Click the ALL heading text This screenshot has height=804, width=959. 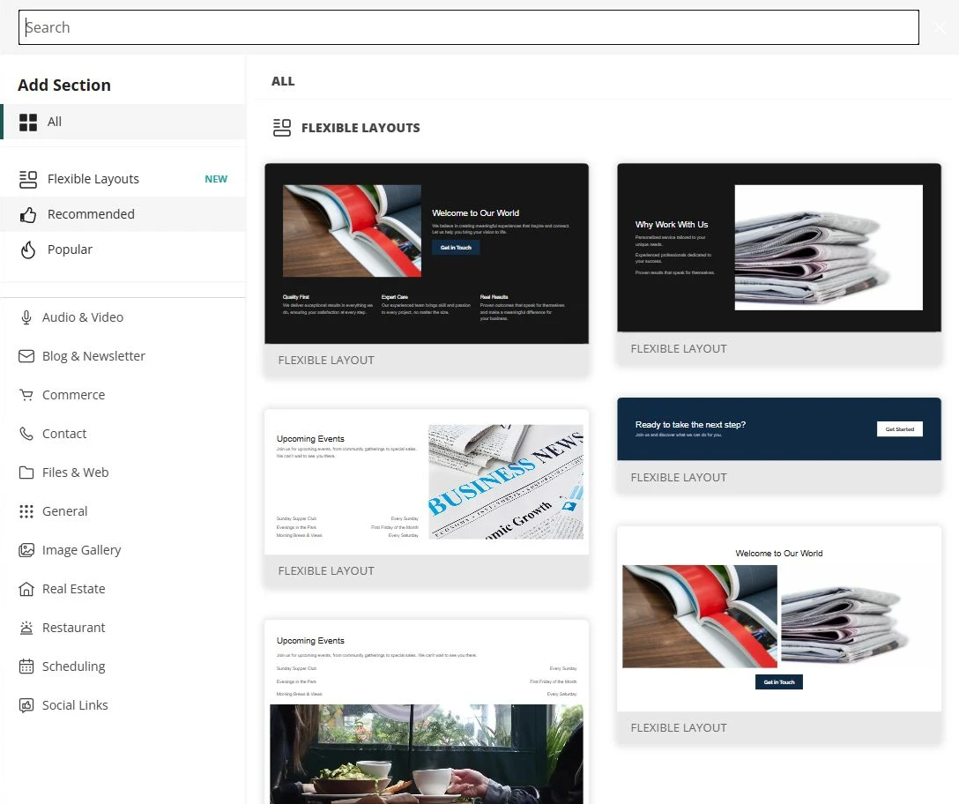(x=283, y=81)
